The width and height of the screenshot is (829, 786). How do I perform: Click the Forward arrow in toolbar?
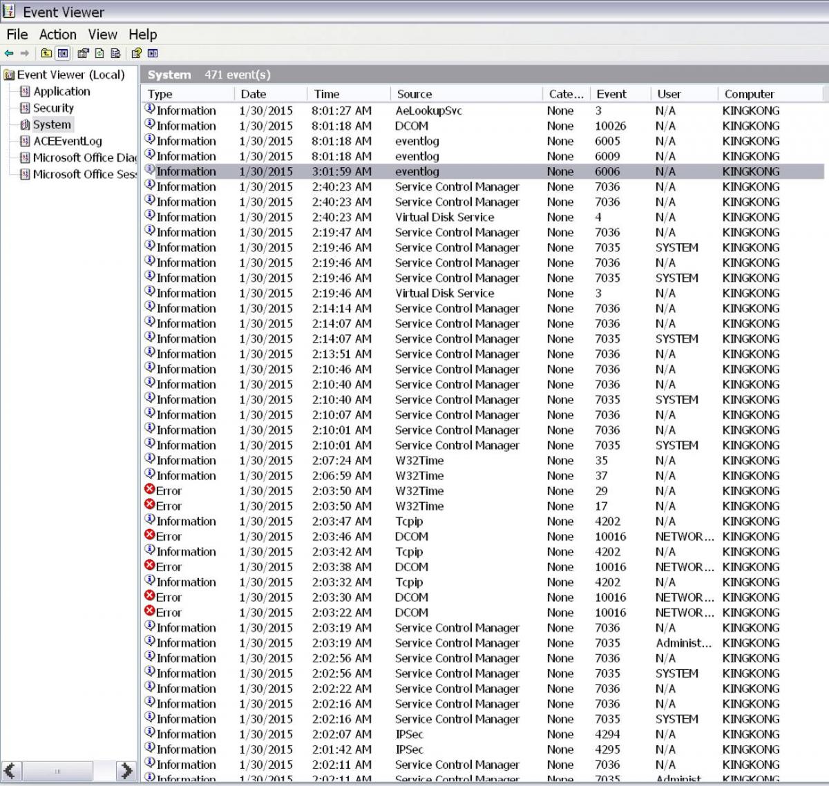[25, 53]
